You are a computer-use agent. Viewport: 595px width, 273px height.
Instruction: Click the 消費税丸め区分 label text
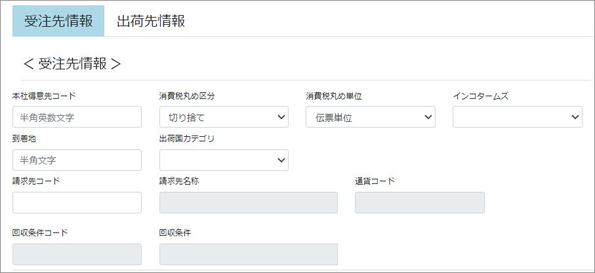point(187,96)
